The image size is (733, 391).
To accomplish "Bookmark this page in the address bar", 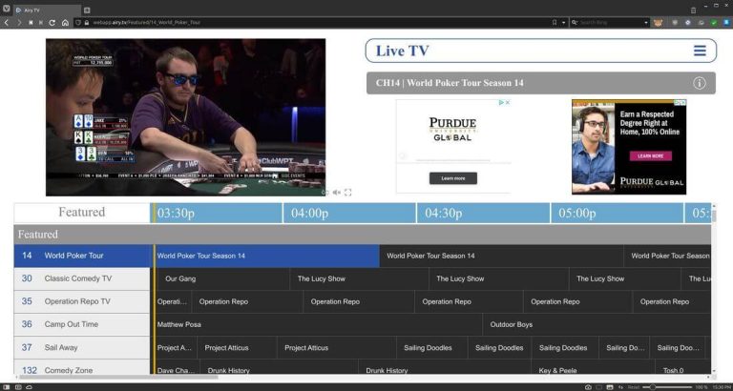I will 554,22.
